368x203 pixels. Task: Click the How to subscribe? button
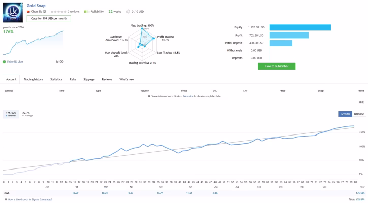pos(277,66)
